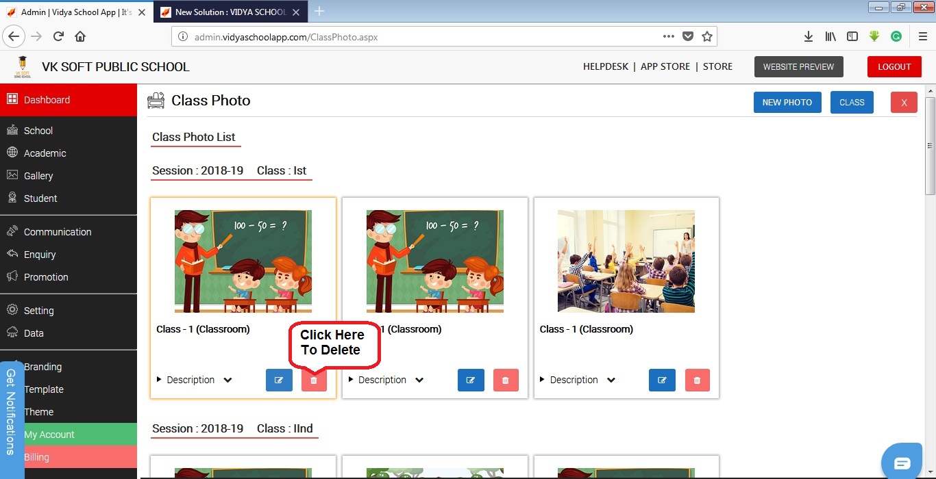Click the chevron beside first card's Description

228,380
